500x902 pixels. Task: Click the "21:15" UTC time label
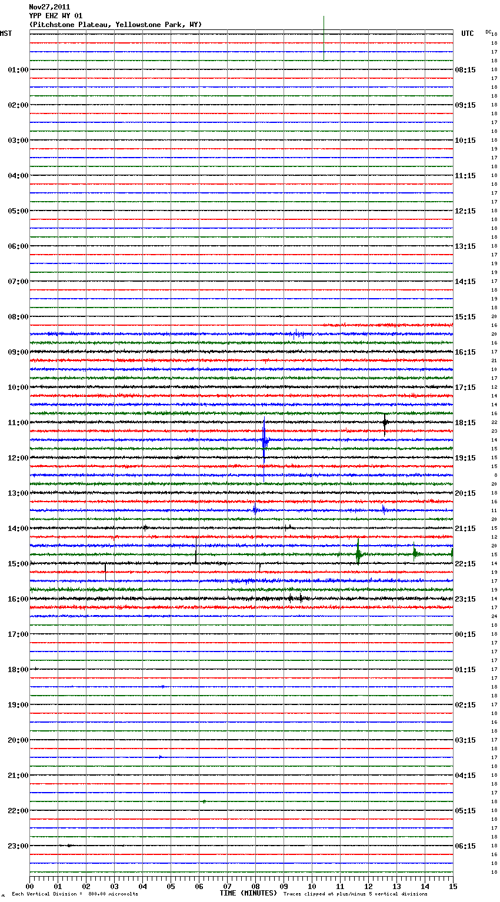[465, 529]
